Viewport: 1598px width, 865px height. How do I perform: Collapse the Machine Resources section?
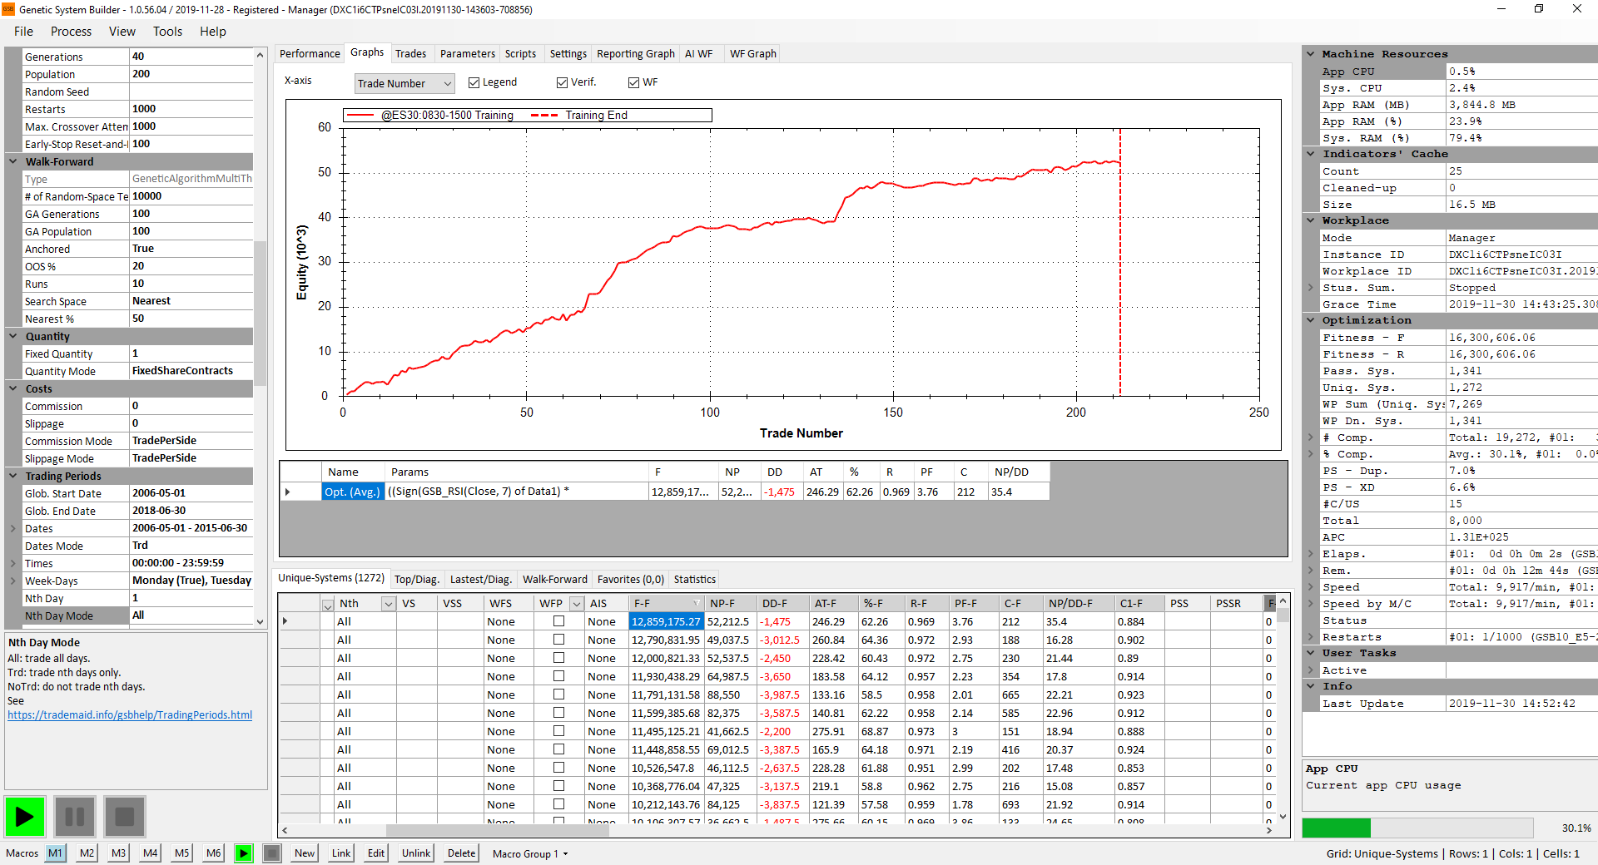(x=1311, y=54)
